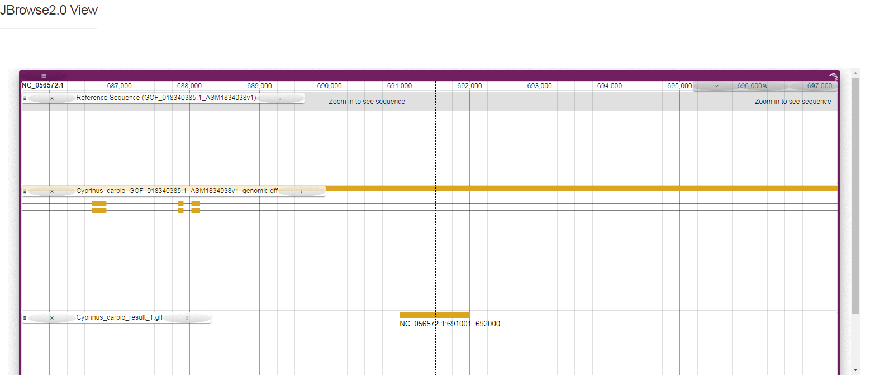Expand the chevron dropdown near the 695,000 ruler mark
Image resolution: width=875 pixels, height=390 pixels.
click(717, 86)
